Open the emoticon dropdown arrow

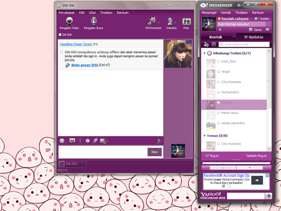(x=66, y=143)
